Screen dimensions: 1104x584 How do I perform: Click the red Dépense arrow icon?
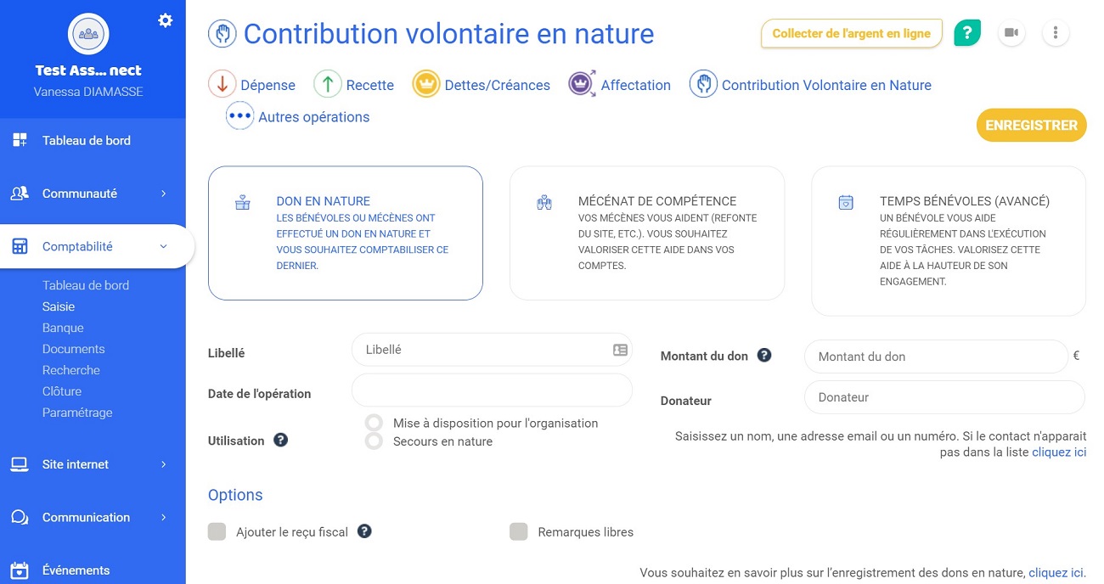[x=222, y=85]
